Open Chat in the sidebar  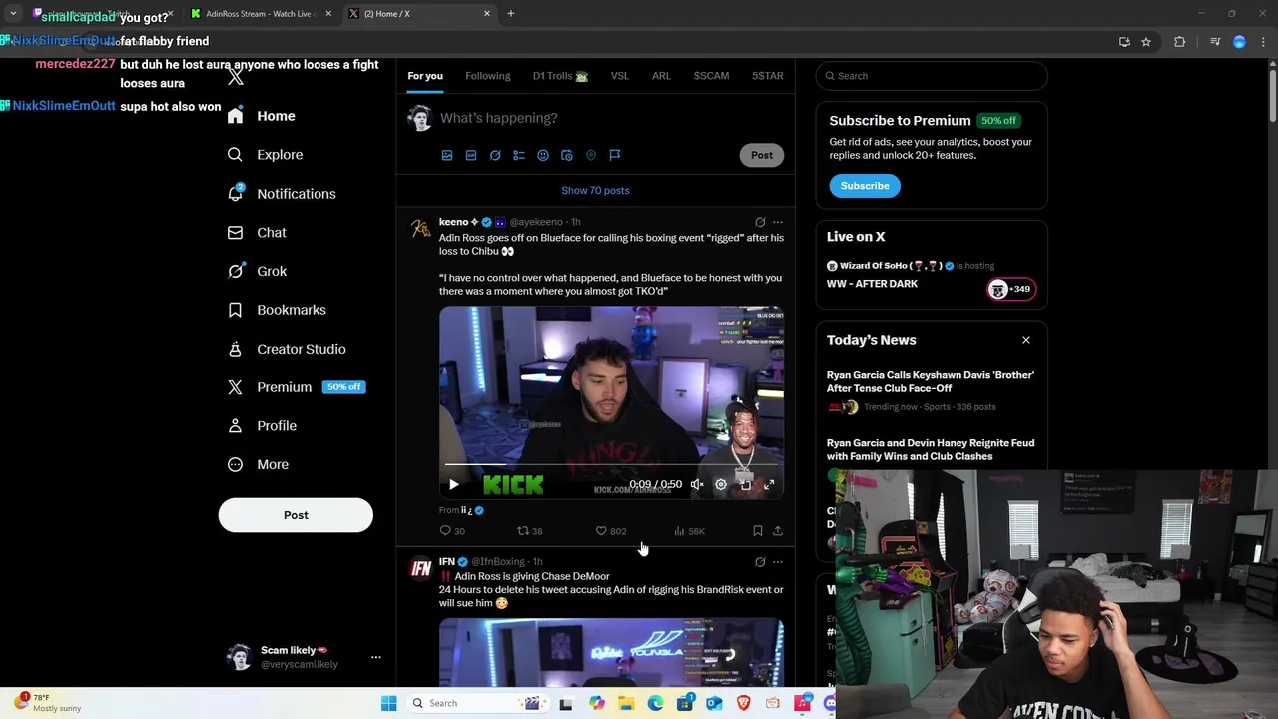[257, 233]
